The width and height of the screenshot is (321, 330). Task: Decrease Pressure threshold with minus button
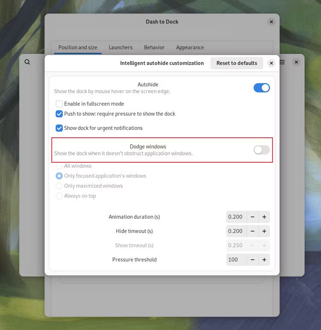[253, 260]
